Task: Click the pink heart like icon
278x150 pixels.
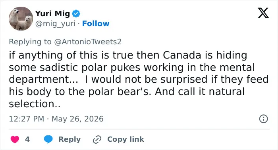Action: [x=15, y=139]
